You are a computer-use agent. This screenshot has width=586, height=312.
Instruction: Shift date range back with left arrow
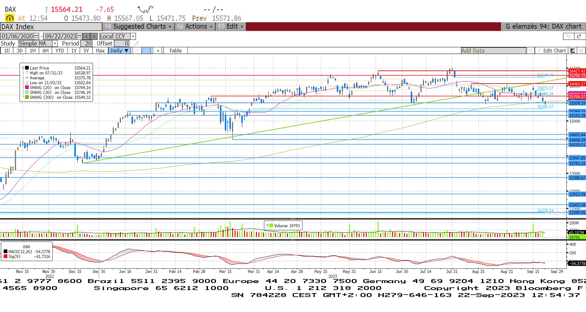87,36
